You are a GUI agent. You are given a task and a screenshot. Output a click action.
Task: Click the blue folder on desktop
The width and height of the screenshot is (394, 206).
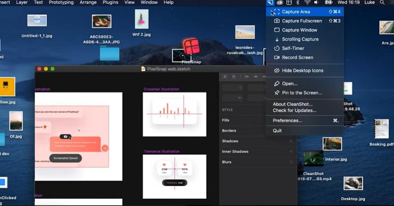[x=109, y=53]
